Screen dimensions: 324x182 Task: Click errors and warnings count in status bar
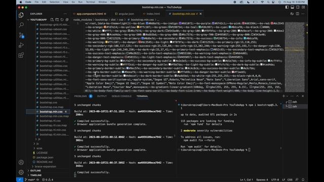(48, 180)
